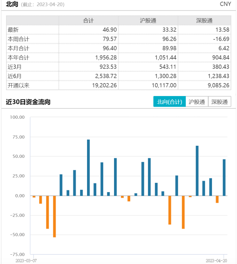Click the lowest orange bar near -53

tap(54, 216)
